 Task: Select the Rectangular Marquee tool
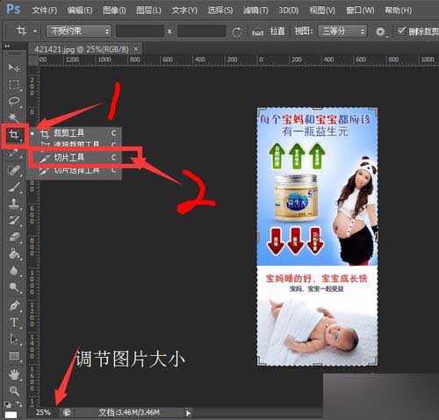coord(14,85)
